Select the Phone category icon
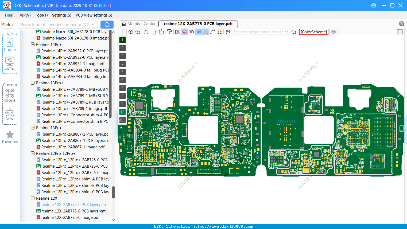 [x=10, y=44]
